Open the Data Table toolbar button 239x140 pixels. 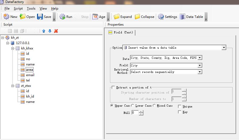point(191,17)
